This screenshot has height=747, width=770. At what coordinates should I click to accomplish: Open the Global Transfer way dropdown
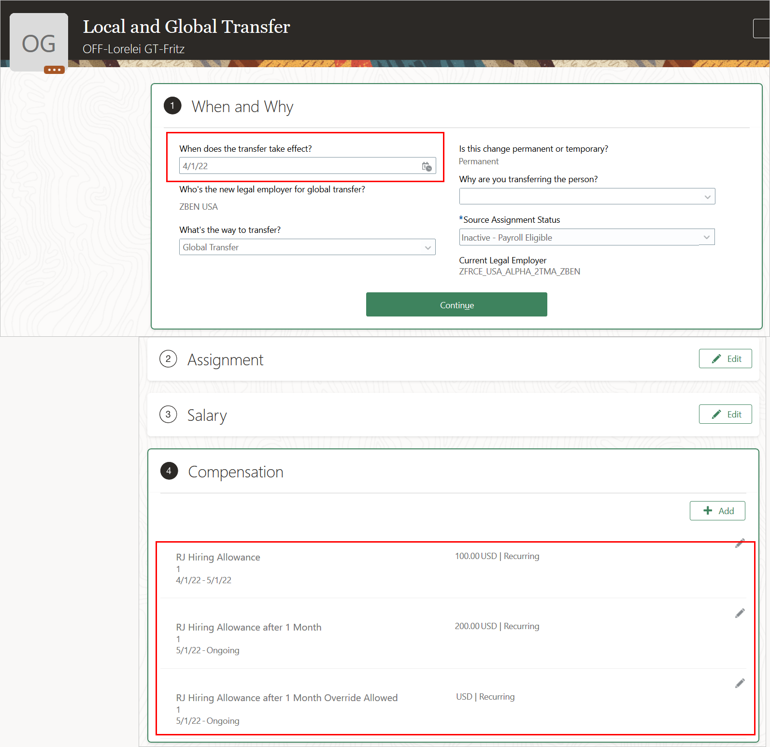pyautogui.click(x=307, y=247)
